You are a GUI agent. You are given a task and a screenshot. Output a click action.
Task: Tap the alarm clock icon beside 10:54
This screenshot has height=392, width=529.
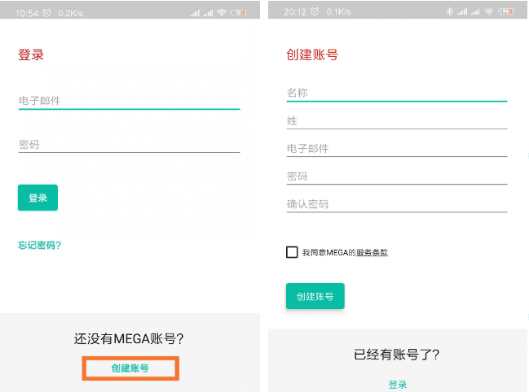pyautogui.click(x=46, y=13)
